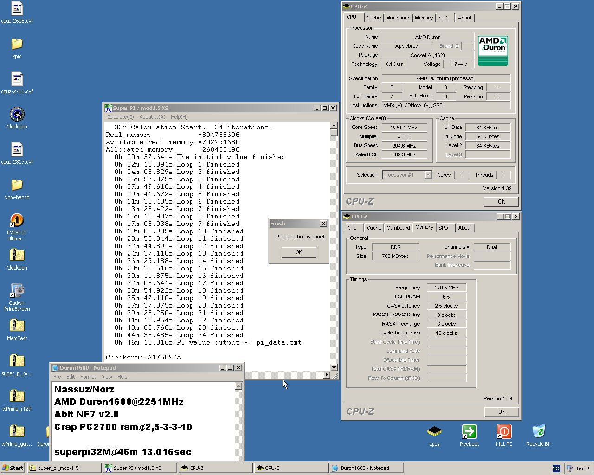594x475 pixels.
Task: Open Cache tab in bottom CPU-Z window
Action: coord(374,228)
